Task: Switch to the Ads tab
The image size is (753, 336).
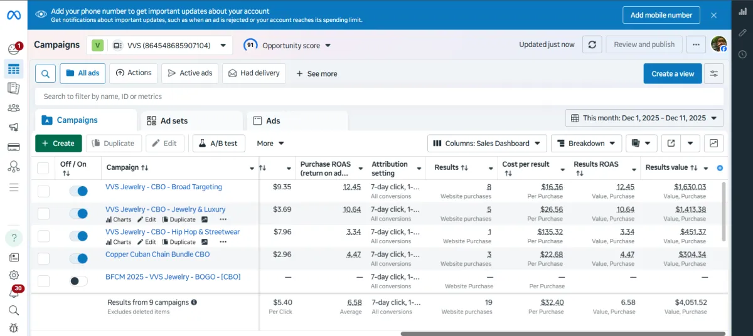Action: tap(273, 121)
